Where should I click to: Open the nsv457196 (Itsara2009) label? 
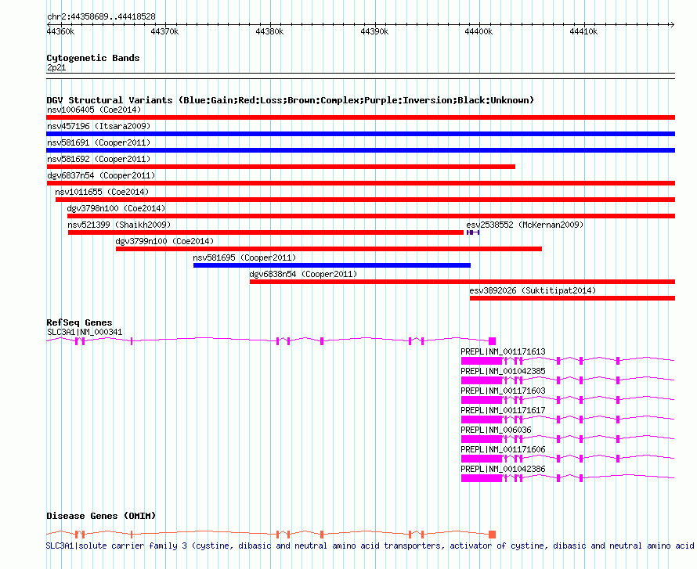[99, 126]
